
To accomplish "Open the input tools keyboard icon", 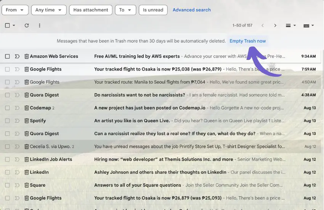I will [x=306, y=26].
